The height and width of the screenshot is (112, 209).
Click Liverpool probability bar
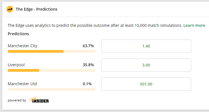pyautogui.click(x=51, y=70)
